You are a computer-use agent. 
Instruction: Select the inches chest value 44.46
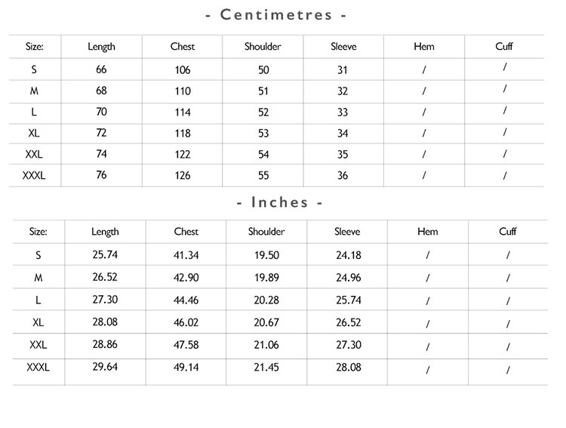coord(186,300)
